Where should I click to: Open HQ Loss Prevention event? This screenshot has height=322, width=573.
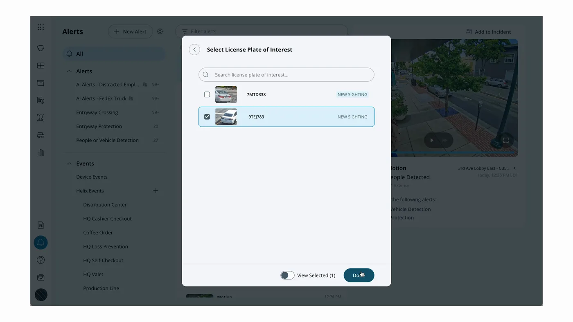(x=106, y=246)
